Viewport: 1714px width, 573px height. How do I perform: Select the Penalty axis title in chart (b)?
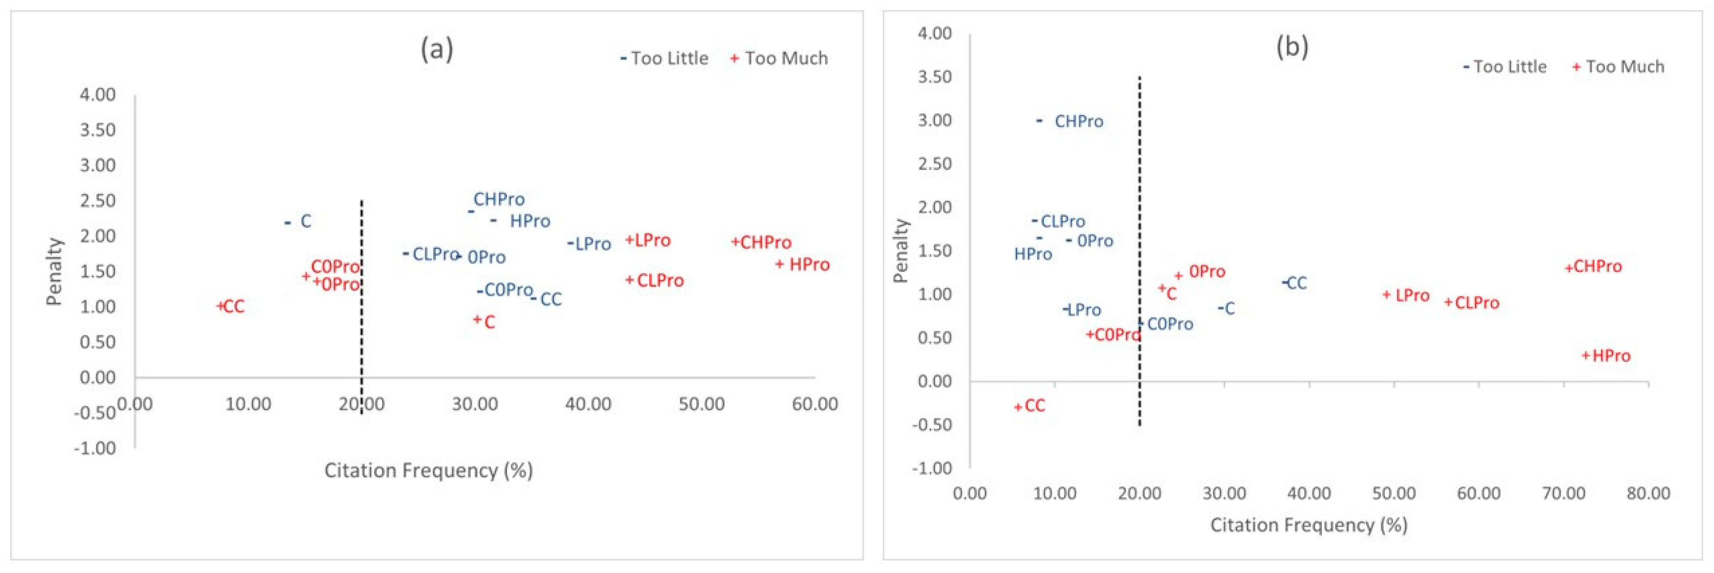pyautogui.click(x=900, y=251)
